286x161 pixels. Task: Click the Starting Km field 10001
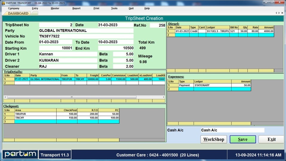tap(56, 48)
